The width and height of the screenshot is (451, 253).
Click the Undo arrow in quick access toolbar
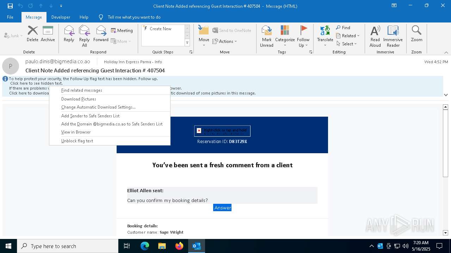pos(20,6)
